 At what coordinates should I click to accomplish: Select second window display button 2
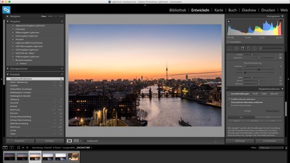click(x=11, y=148)
